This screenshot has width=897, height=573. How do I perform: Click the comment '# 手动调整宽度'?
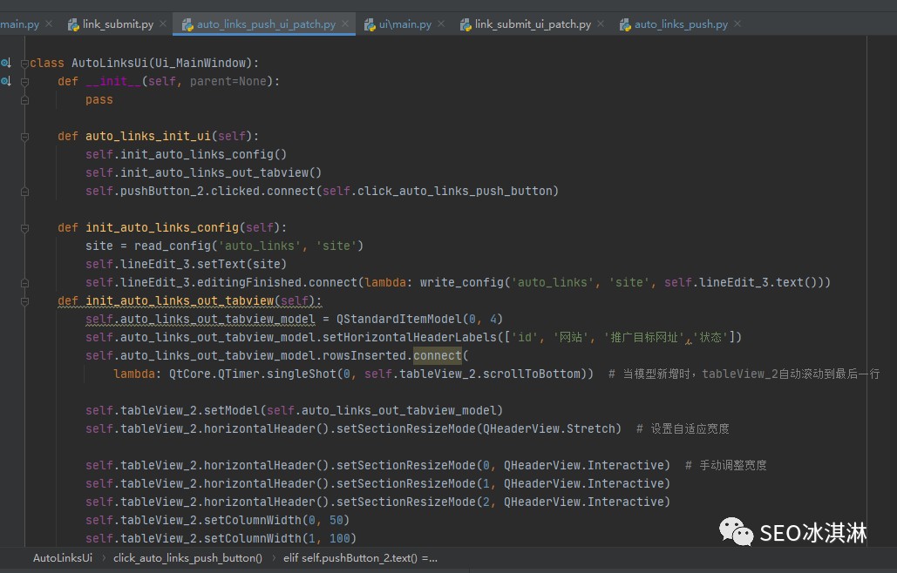tap(726, 465)
